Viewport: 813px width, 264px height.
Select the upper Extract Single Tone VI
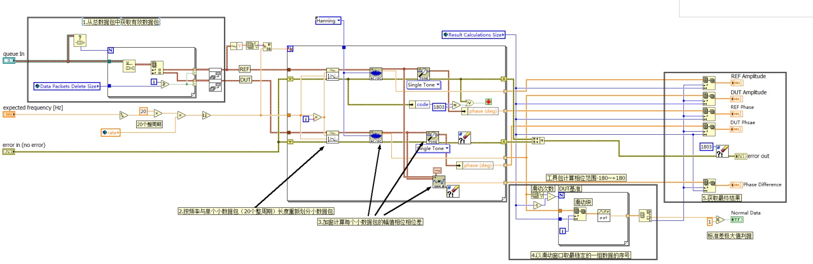click(423, 74)
